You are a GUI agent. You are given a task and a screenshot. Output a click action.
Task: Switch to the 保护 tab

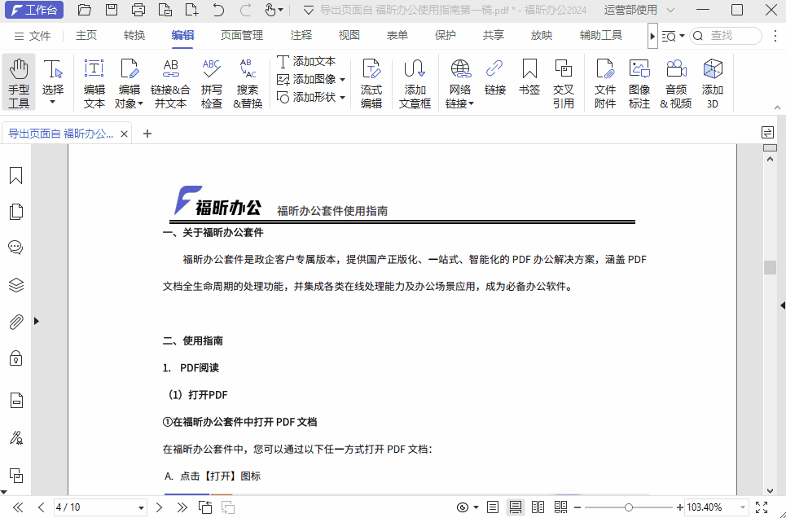pyautogui.click(x=446, y=36)
